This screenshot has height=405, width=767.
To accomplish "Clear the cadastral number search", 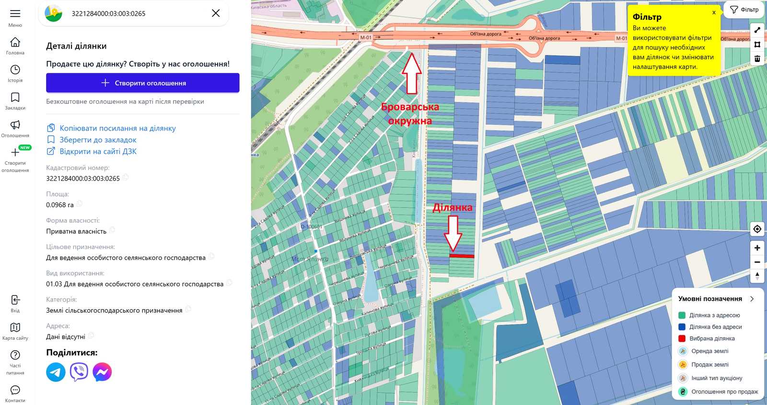I will click(216, 13).
